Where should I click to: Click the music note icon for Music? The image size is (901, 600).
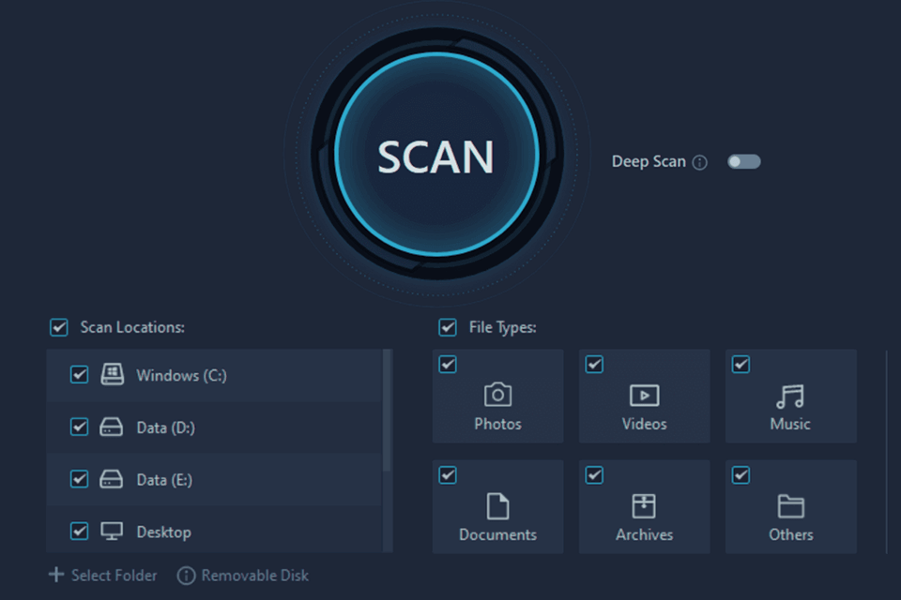coord(790,395)
